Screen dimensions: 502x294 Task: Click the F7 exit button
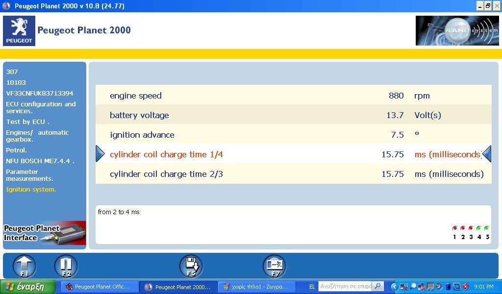pyautogui.click(x=275, y=266)
